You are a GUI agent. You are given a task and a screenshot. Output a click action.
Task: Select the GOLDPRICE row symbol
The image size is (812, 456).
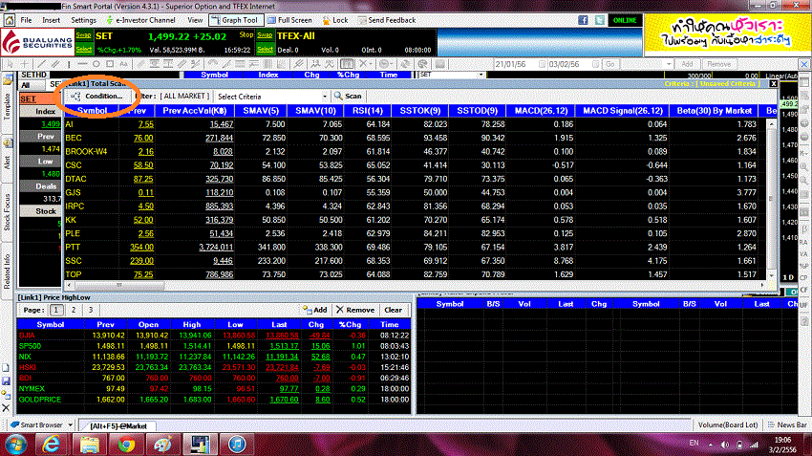click(x=40, y=400)
